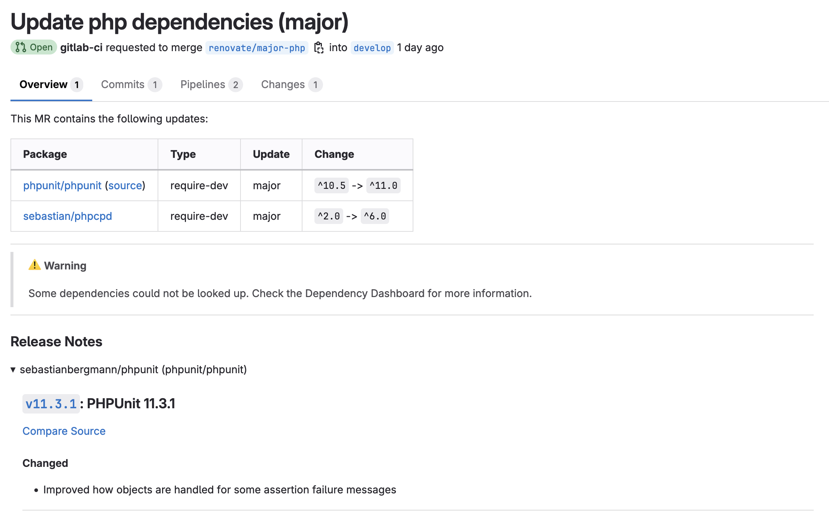Click the v11.3.1 release version link
Screen dimensions: 829x518
pos(51,404)
